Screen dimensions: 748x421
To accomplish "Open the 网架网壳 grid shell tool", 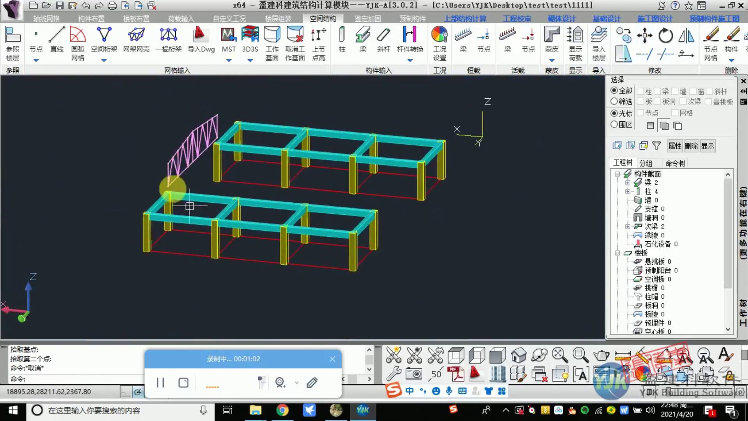I will tap(136, 39).
